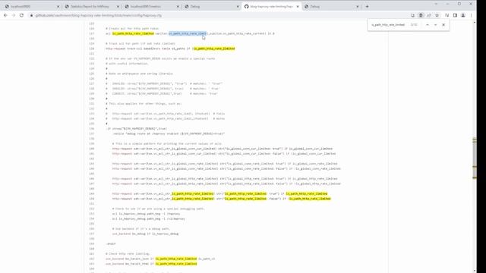Jump to the next find match

tap(435, 25)
